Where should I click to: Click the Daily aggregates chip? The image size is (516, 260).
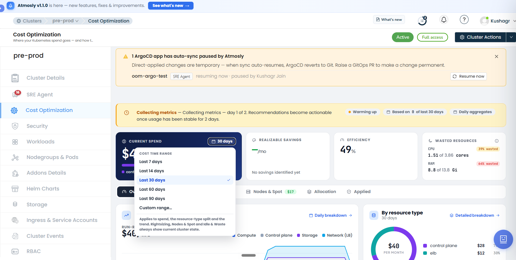(472, 112)
